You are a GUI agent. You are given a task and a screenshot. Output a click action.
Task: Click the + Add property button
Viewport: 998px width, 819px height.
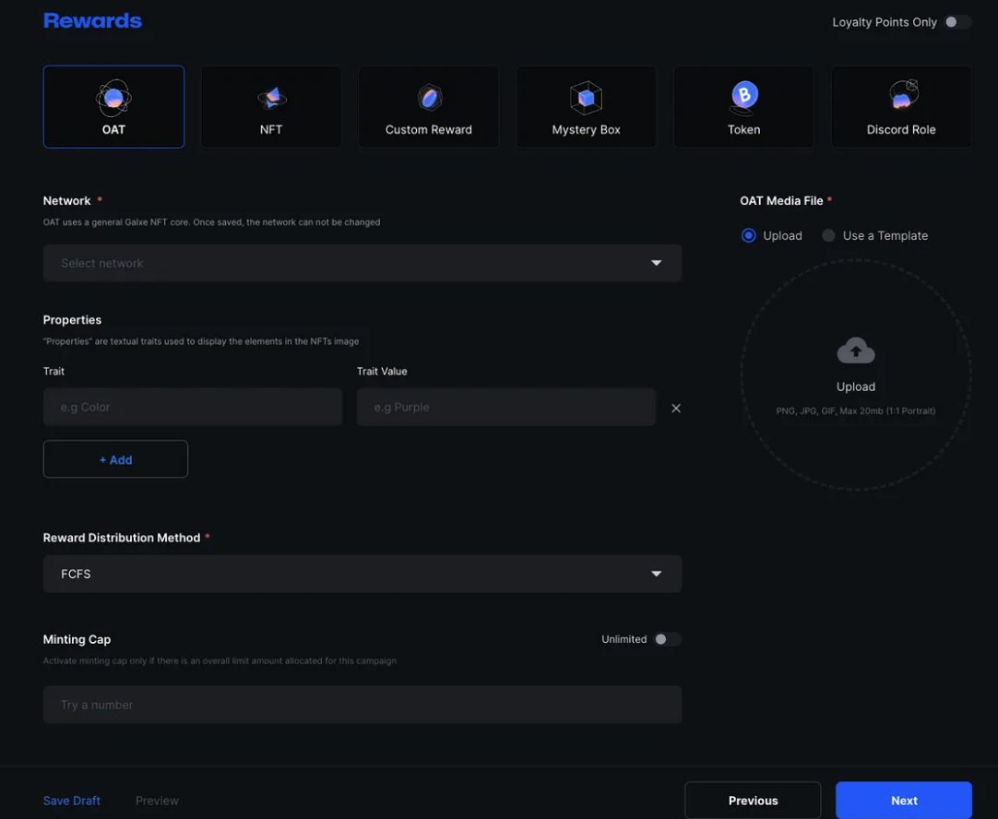click(x=115, y=459)
